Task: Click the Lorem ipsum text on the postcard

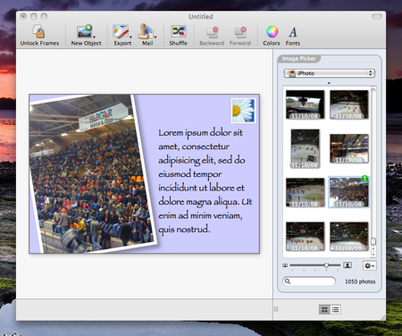Action: pyautogui.click(x=205, y=181)
